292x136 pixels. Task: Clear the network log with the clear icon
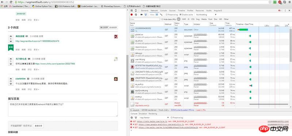(136, 15)
